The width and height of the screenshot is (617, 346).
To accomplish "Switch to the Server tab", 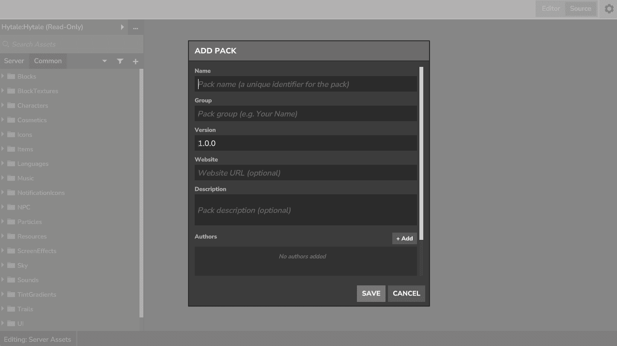I will (x=14, y=61).
